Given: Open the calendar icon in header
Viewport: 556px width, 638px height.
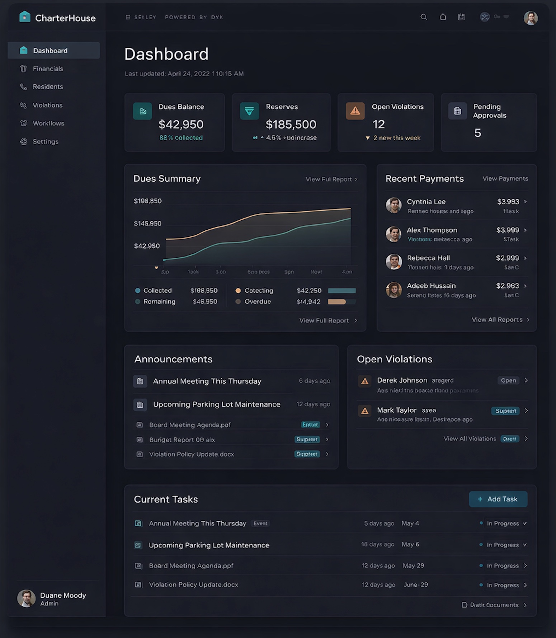Looking at the screenshot, I should point(461,17).
